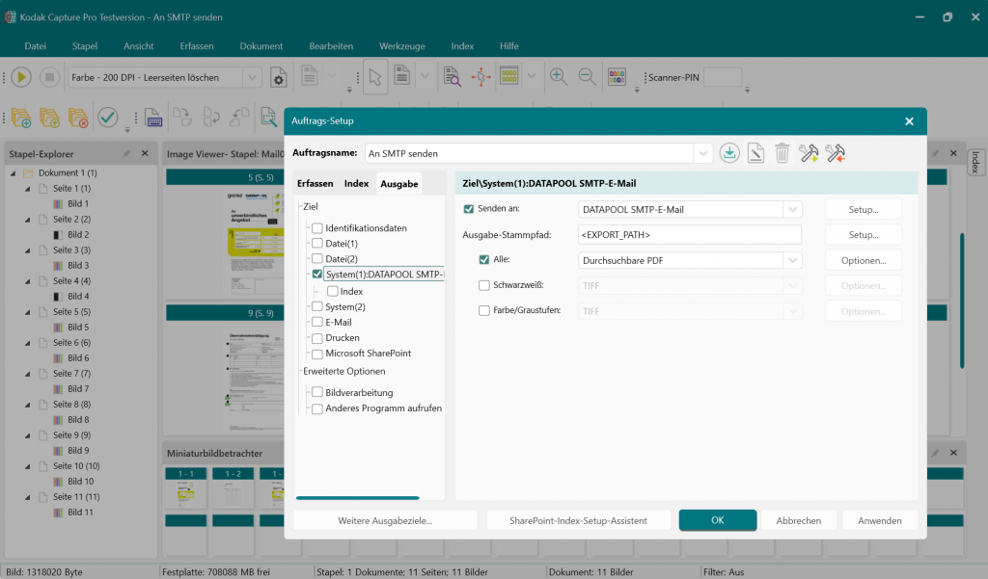The width and height of the screenshot is (988, 579).
Task: Click Weitere Ausgabeziele... button
Action: (385, 520)
